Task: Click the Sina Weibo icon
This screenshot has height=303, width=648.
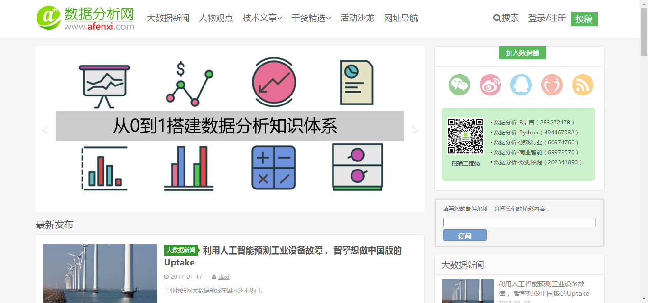Action: pyautogui.click(x=490, y=85)
